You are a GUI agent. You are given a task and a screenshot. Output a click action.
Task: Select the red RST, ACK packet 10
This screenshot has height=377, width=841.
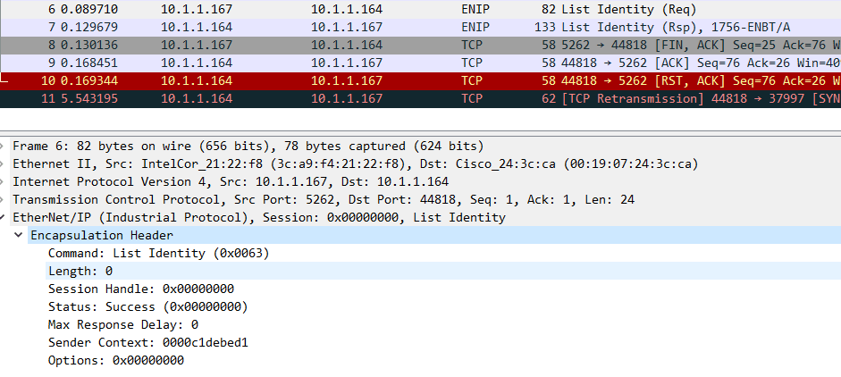click(x=420, y=80)
